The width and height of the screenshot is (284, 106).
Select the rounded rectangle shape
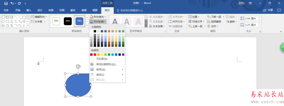pyautogui.click(x=7, y=21)
